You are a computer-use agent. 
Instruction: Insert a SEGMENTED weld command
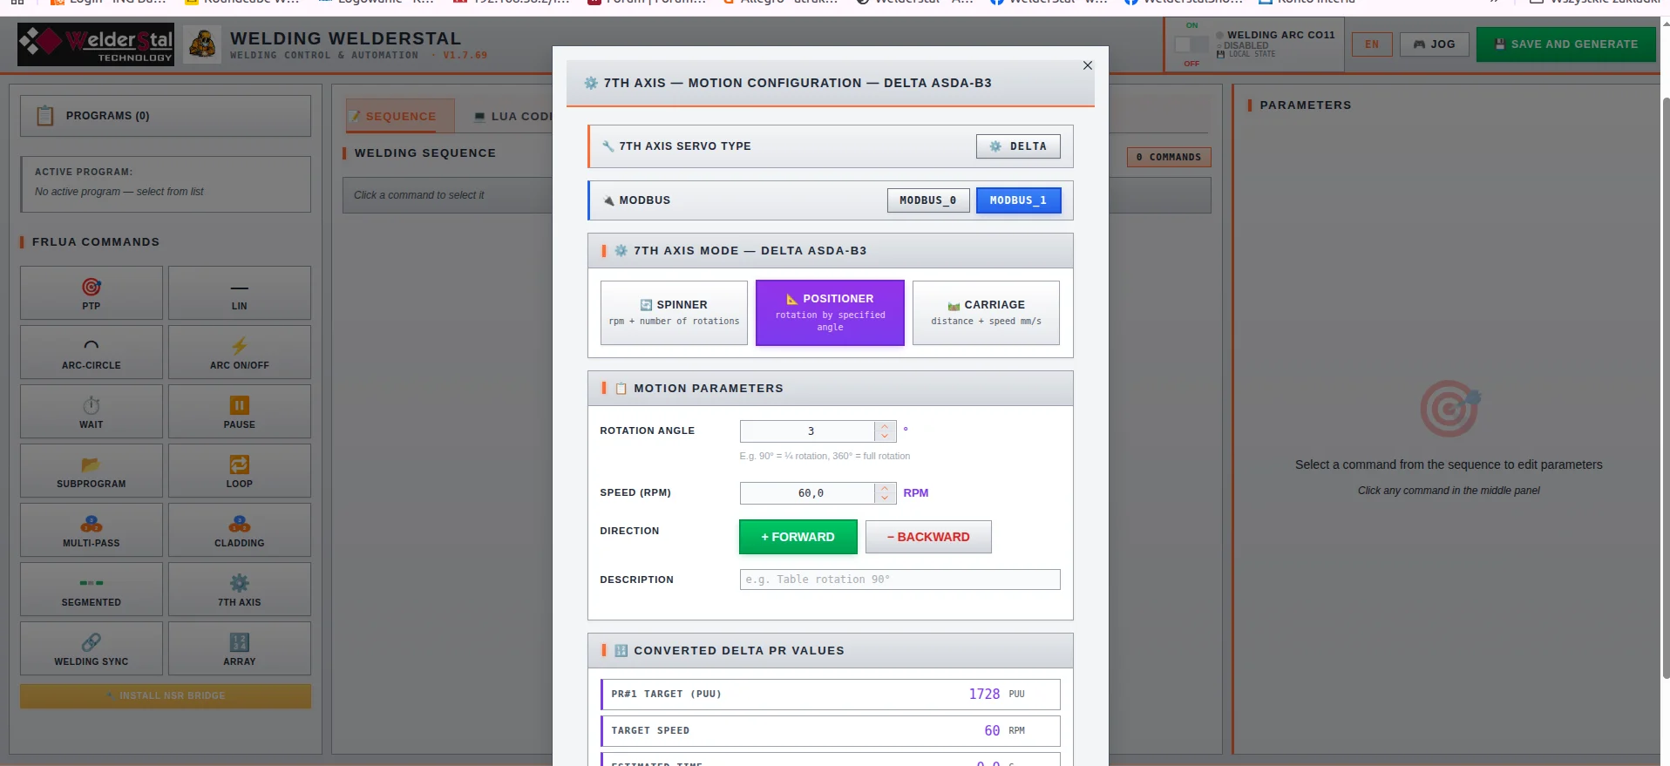[x=92, y=589]
